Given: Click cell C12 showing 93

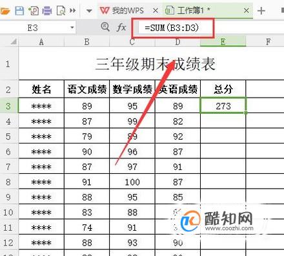Looking at the screenshot, I should [132, 242].
